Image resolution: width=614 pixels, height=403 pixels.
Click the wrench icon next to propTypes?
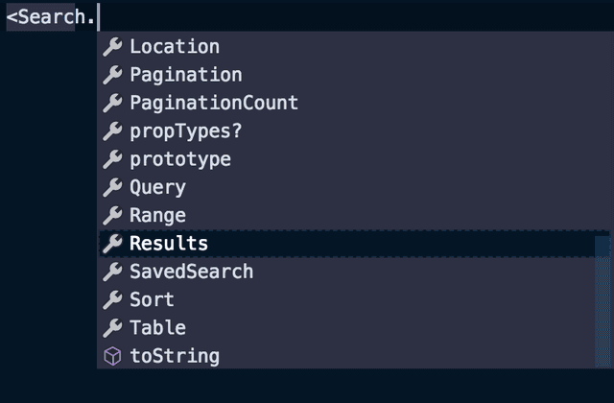(112, 131)
